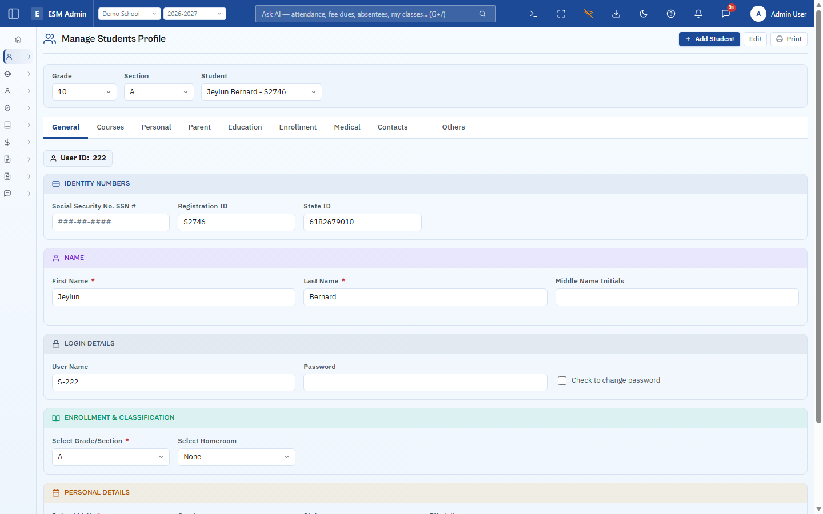Open the Select Grade/Section dropdown
Screen dimensions: 823x514
click(111, 457)
